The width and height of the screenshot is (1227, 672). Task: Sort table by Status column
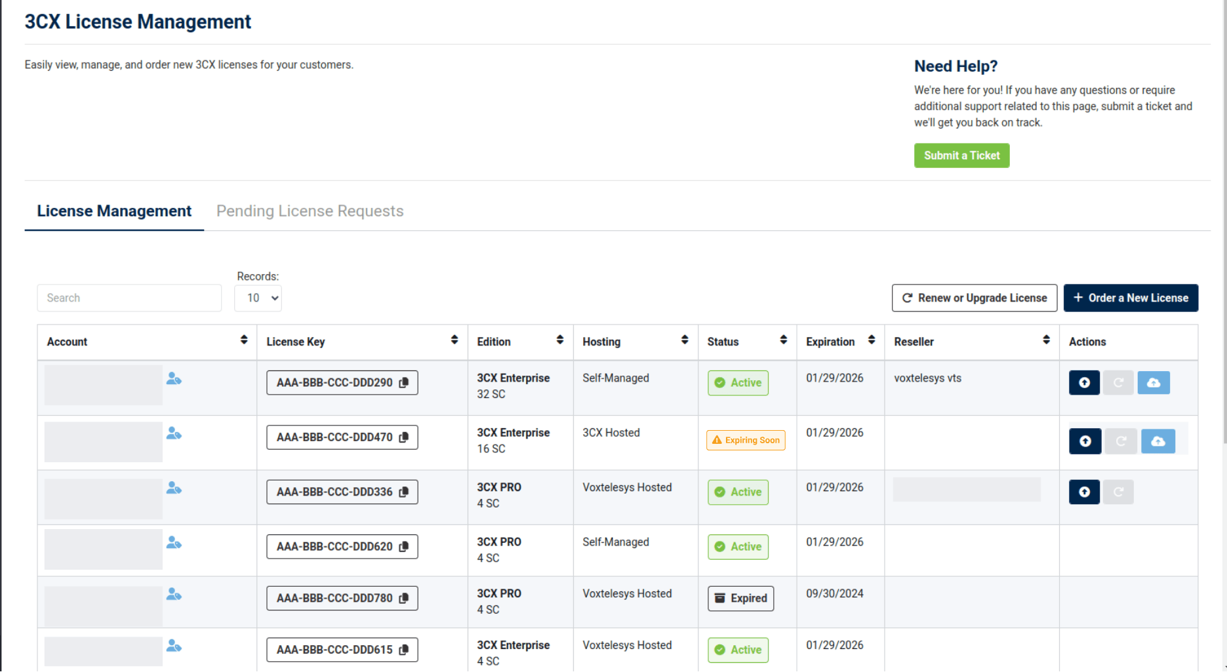coord(784,340)
